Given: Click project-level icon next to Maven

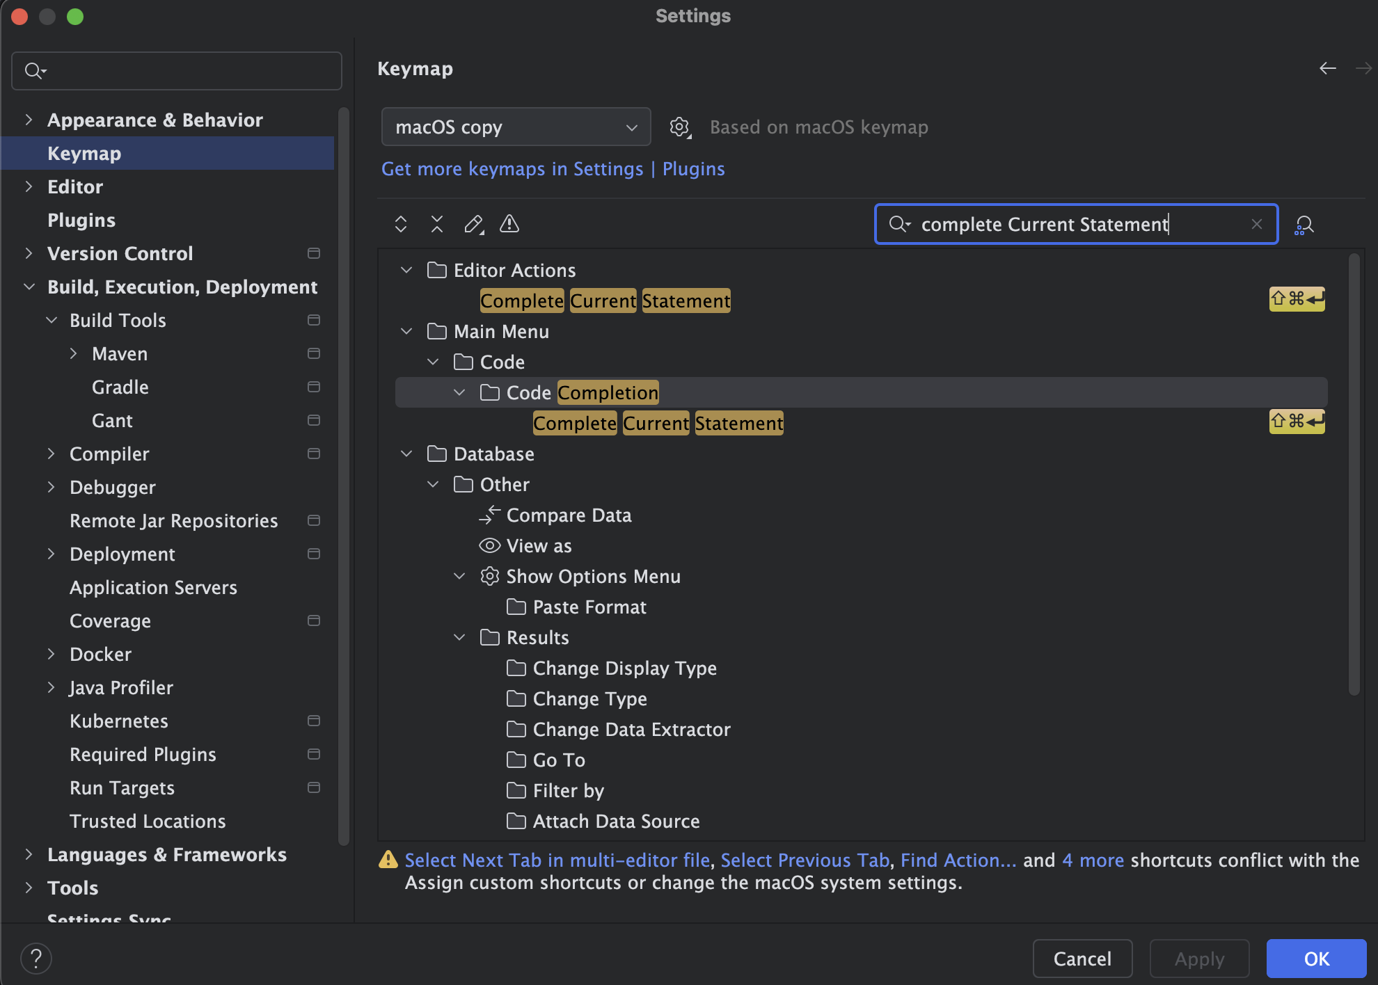Looking at the screenshot, I should point(314,353).
